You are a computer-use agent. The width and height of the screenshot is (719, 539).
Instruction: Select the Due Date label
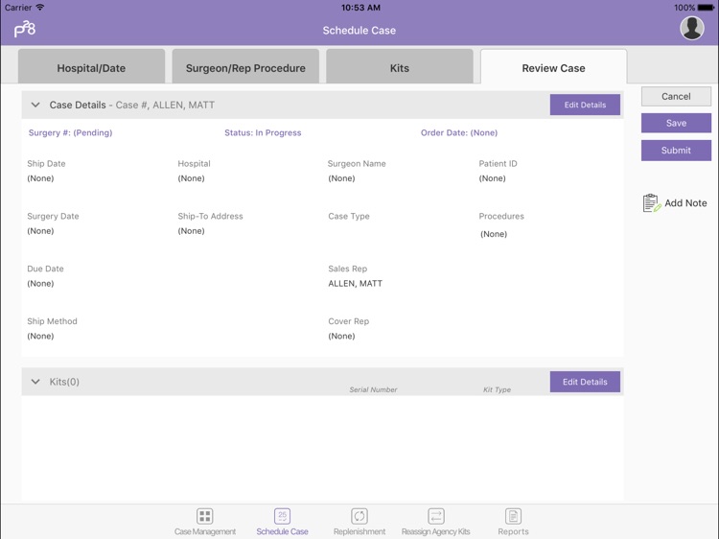pos(45,269)
